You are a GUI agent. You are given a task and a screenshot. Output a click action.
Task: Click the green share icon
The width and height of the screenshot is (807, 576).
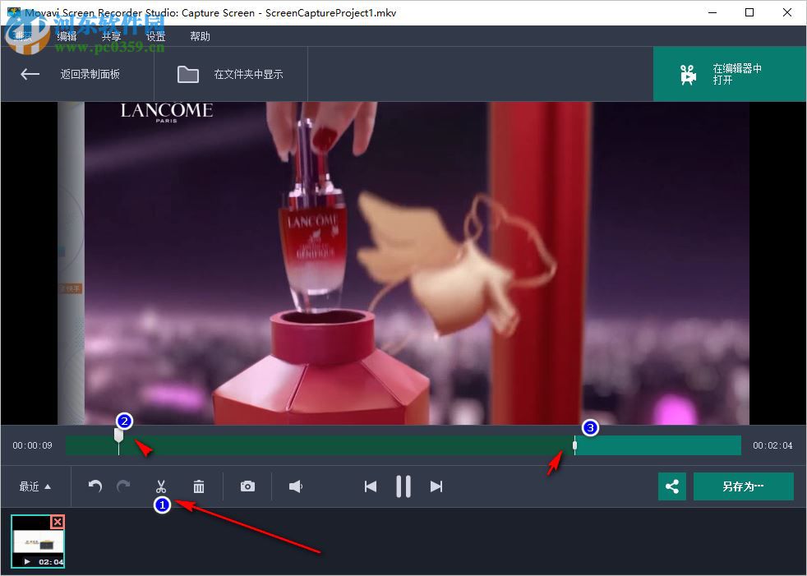[671, 486]
